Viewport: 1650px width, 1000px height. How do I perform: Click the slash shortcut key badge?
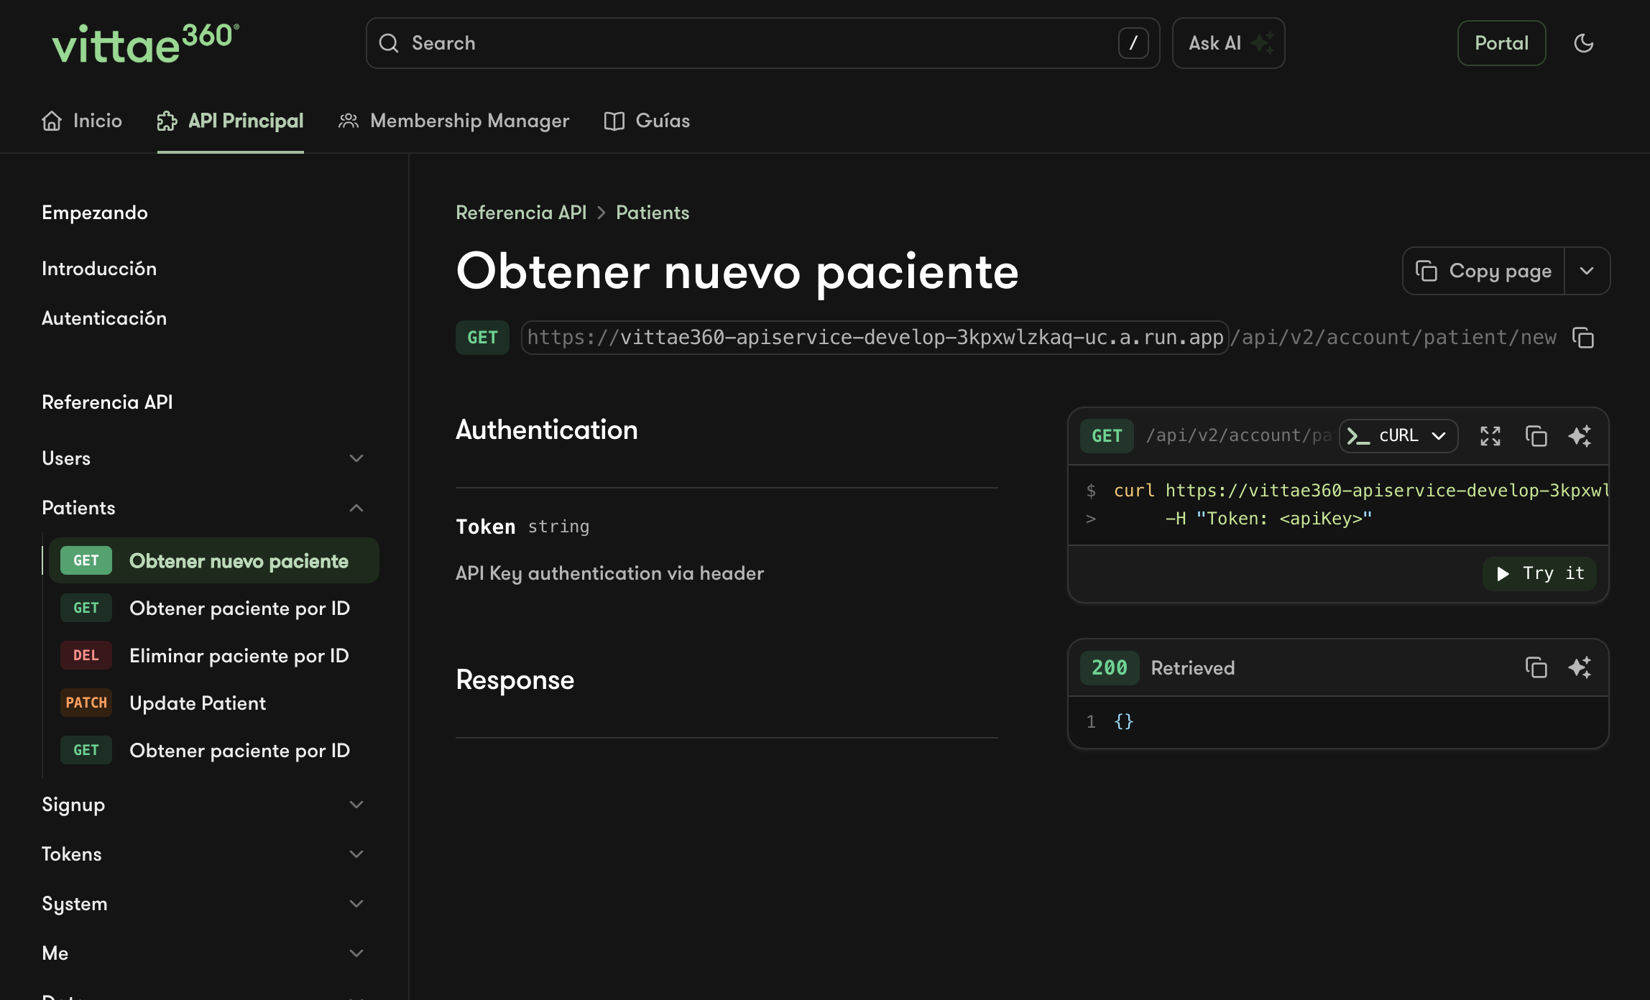(x=1133, y=43)
